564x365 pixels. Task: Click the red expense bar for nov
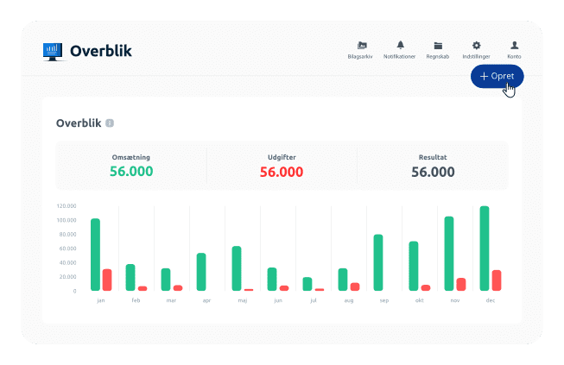tap(461, 284)
